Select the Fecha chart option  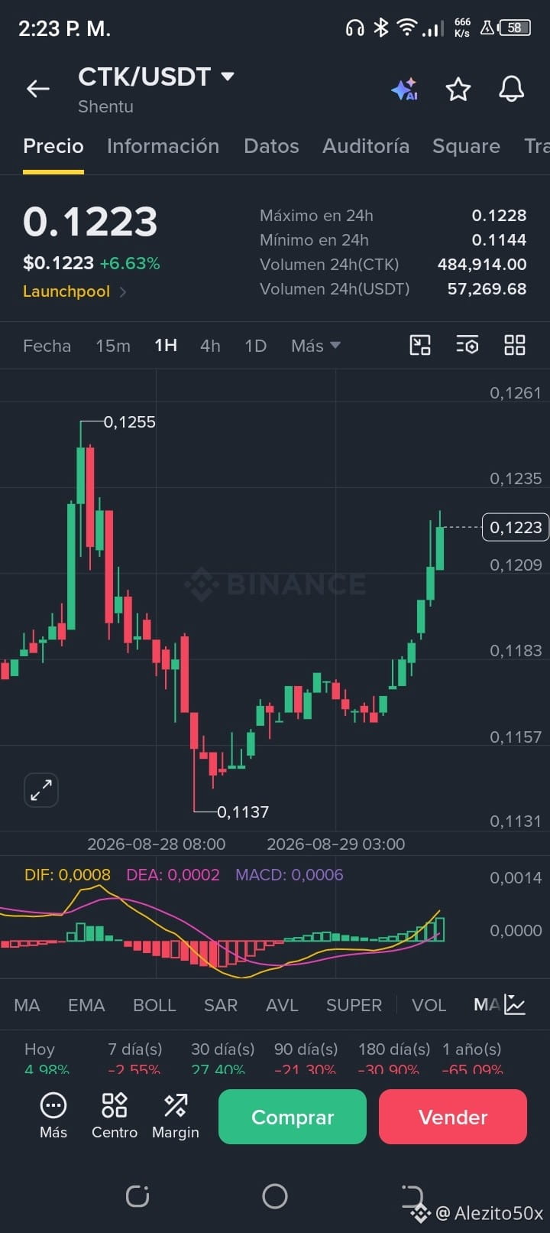(47, 346)
